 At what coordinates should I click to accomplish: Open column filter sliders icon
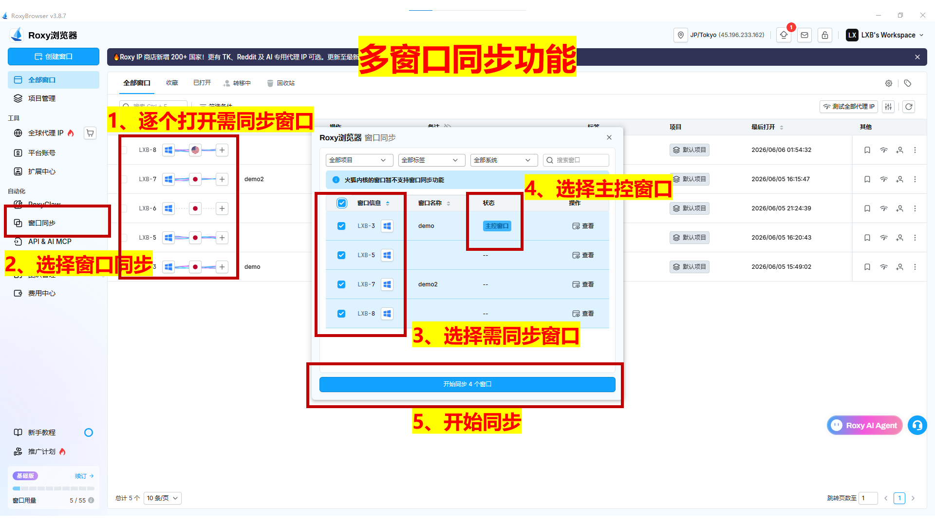(x=888, y=107)
